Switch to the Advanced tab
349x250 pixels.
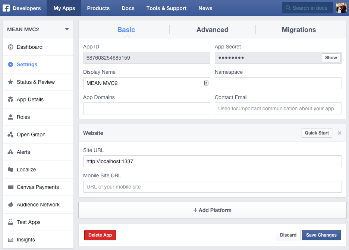(x=212, y=29)
